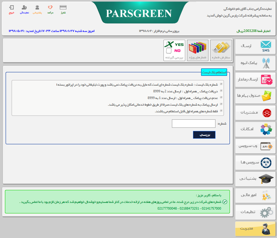Open the 'مشتریان' menu label
The height and width of the screenshot is (238, 277).
[249, 112]
